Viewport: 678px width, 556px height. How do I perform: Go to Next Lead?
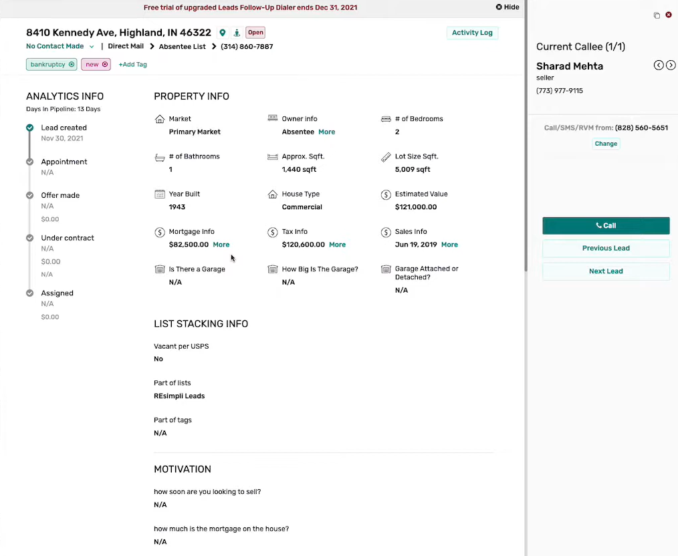(606, 271)
